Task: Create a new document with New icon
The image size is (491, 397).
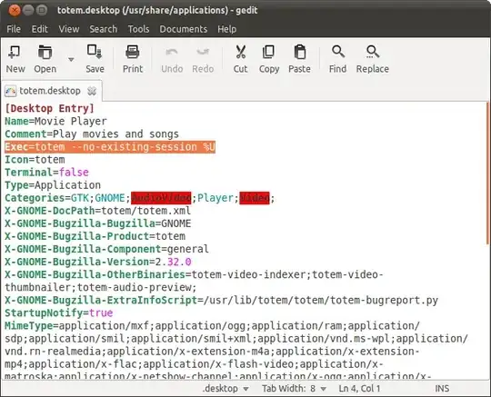Action: click(15, 59)
